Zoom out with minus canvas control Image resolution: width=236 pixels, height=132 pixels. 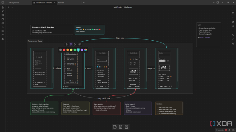[x=233, y=30]
